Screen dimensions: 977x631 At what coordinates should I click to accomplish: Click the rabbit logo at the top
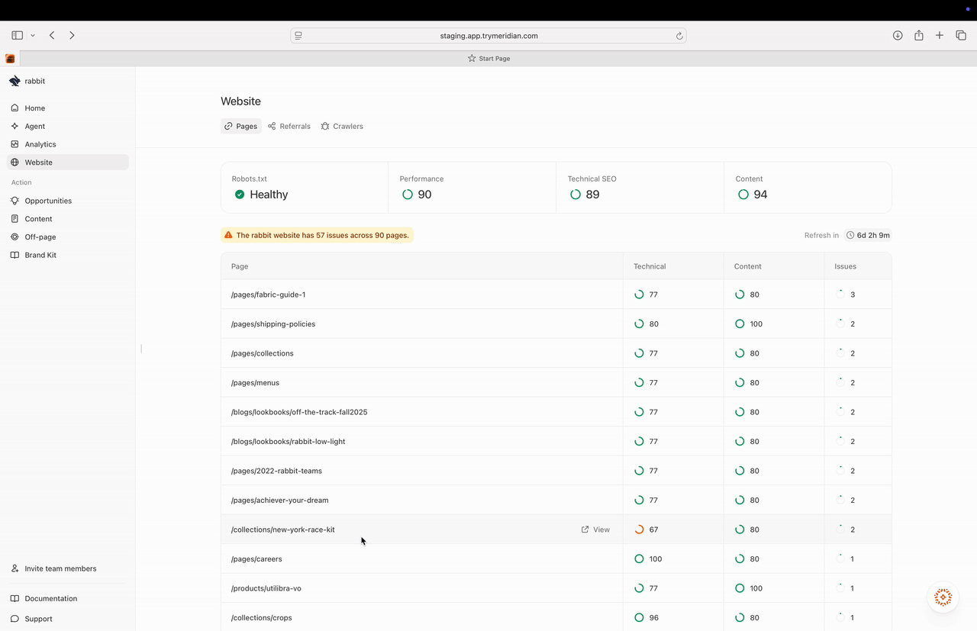pyautogui.click(x=14, y=80)
